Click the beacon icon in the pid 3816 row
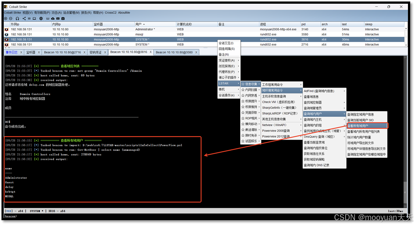This screenshot has width=415, height=225. 7,39
